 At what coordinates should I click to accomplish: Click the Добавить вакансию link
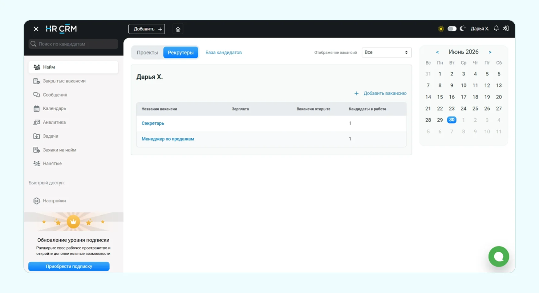coord(385,93)
